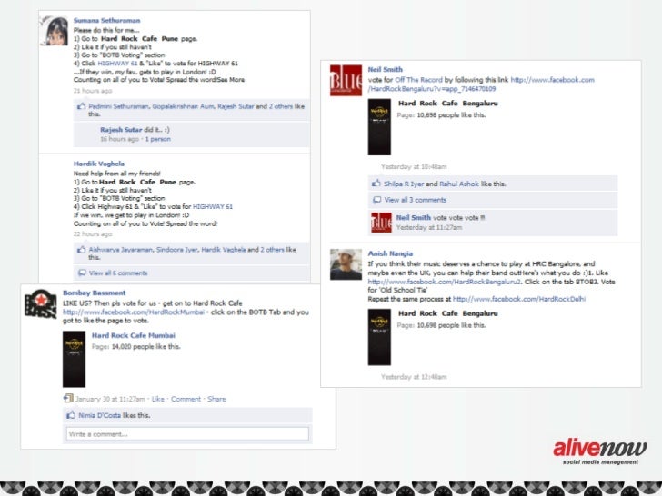
Task: Open Sindoora Iyer's profile link
Action: point(177,250)
